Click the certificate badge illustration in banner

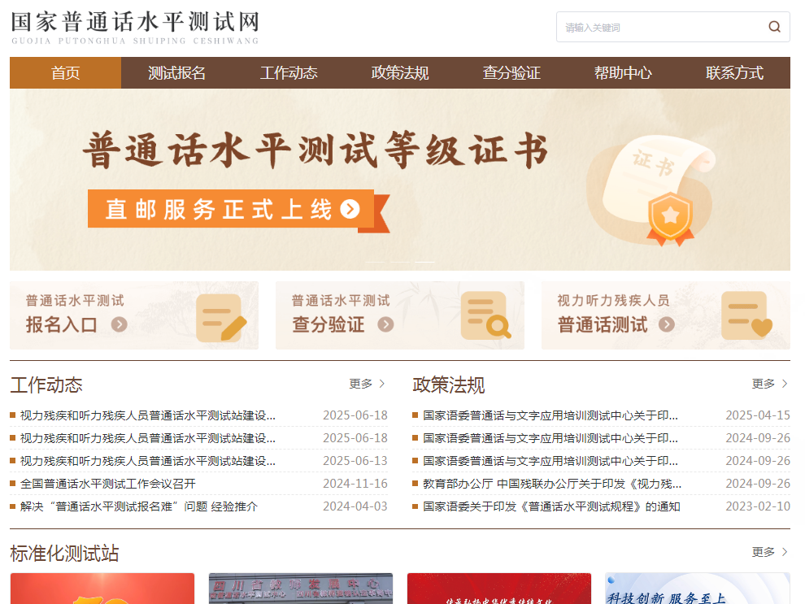669,216
